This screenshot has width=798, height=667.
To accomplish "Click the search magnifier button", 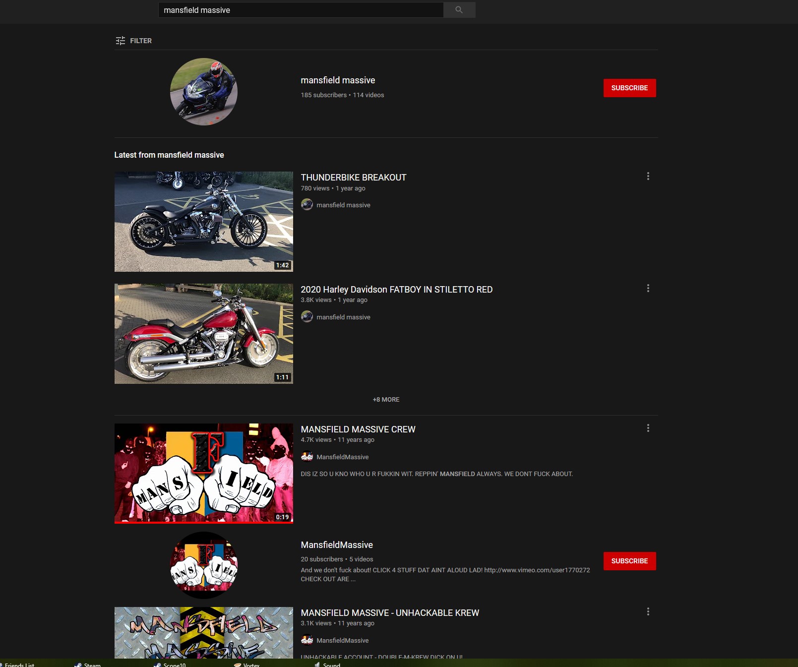I will point(459,10).
